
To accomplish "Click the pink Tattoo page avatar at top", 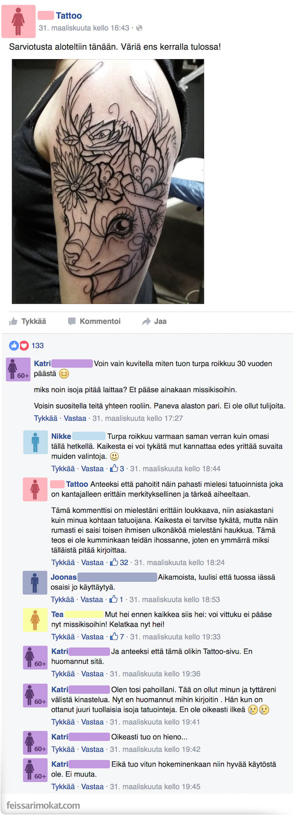I will click(19, 22).
